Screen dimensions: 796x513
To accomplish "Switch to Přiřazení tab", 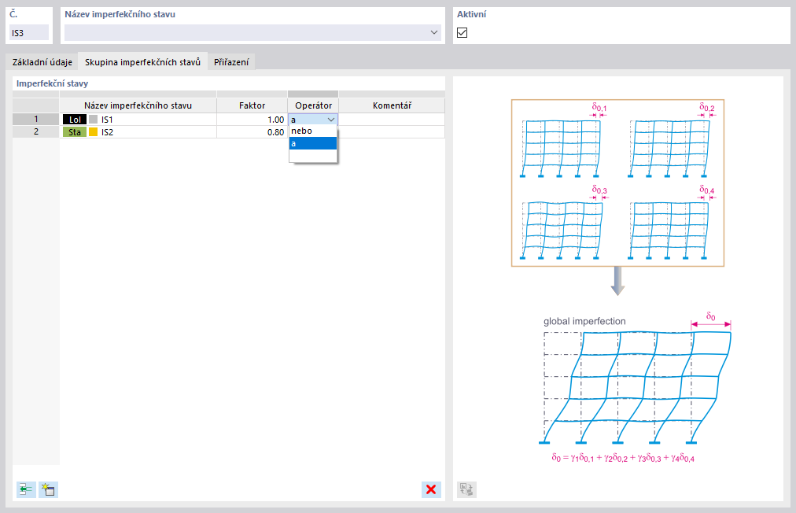I will [231, 62].
